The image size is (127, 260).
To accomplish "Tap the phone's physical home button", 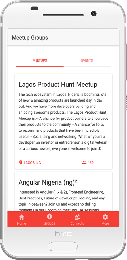I will point(63,246).
